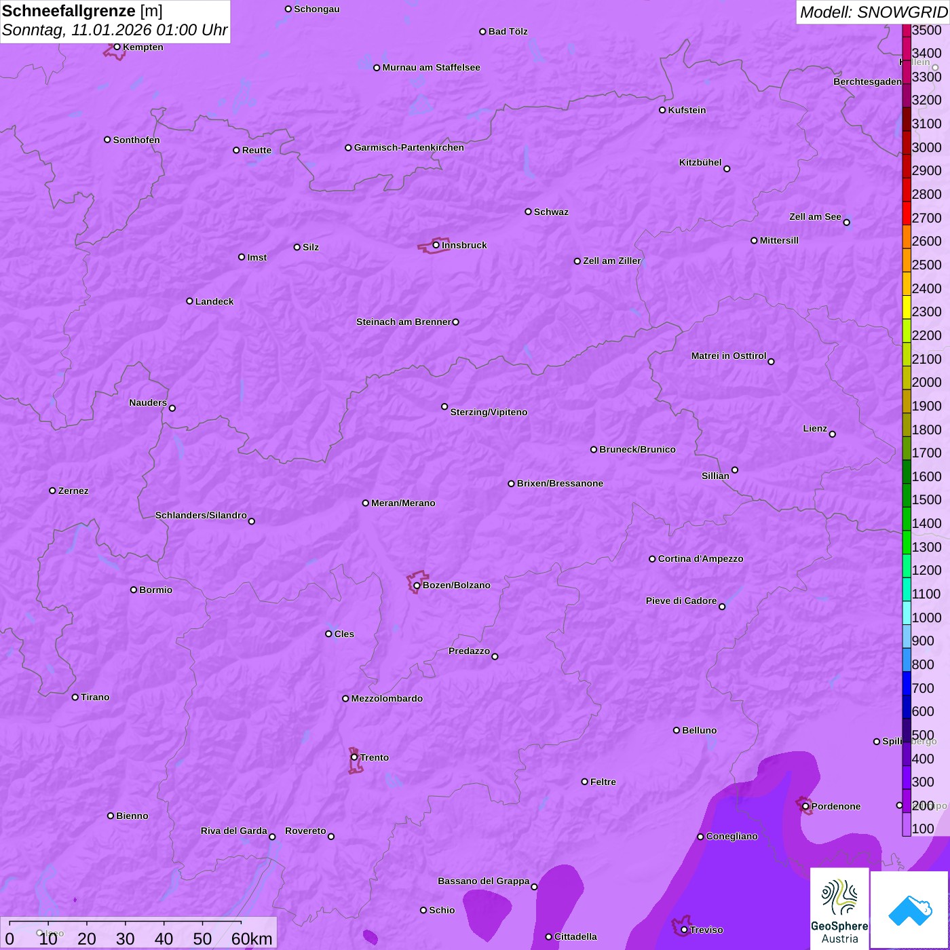This screenshot has width=950, height=950.
Task: Click the Kempten city marker
Action: point(117,47)
